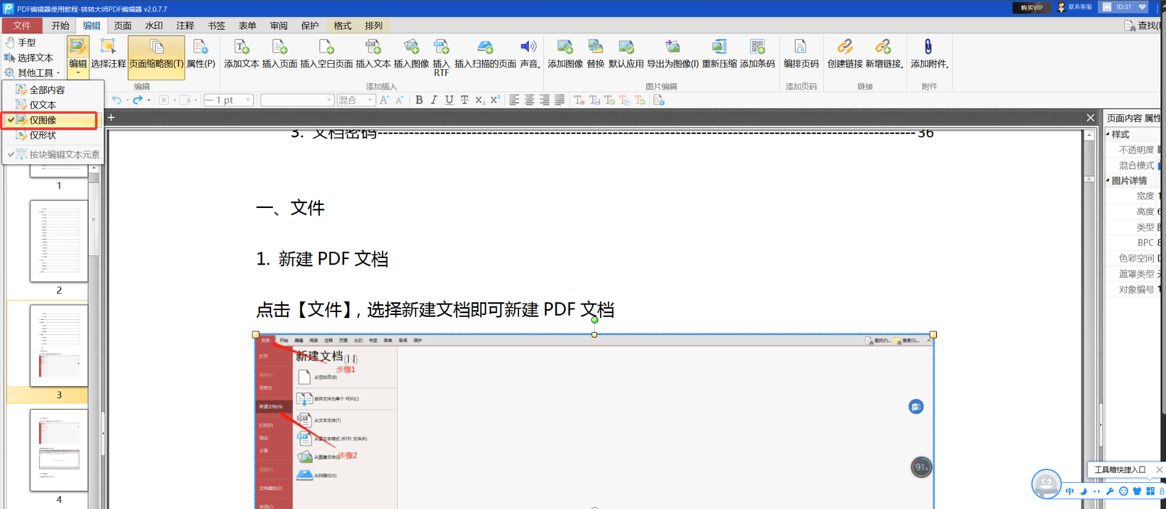Click Export as Image (导出为图像) icon
The height and width of the screenshot is (509, 1166).
(673, 47)
